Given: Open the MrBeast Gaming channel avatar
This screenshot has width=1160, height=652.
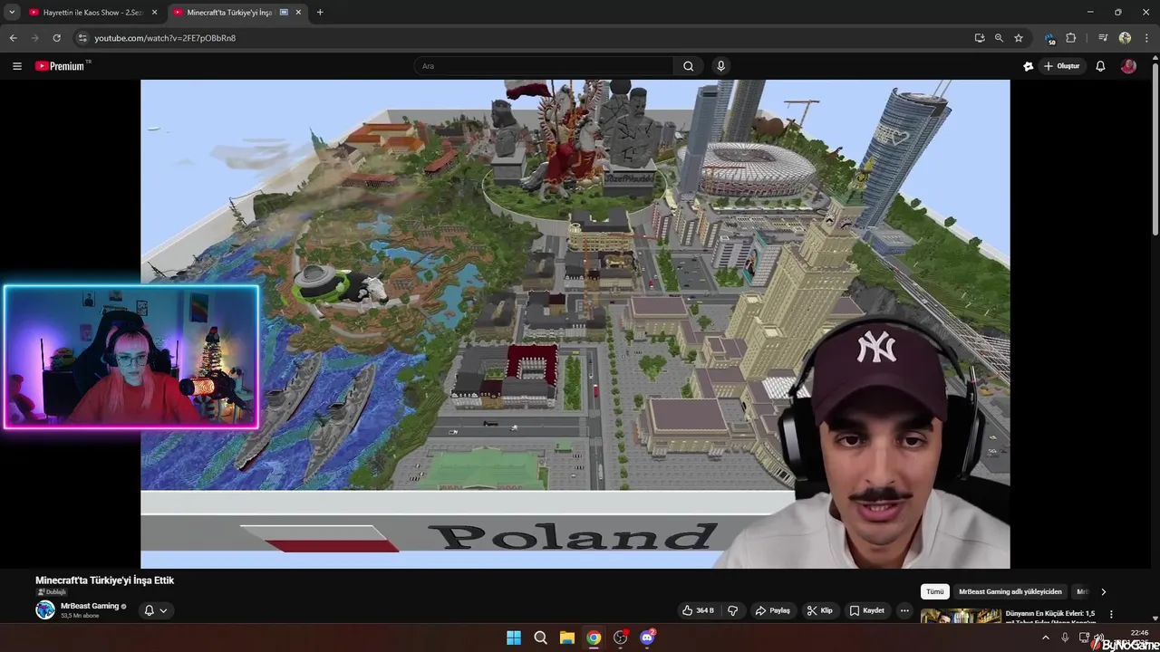Looking at the screenshot, I should (x=45, y=609).
